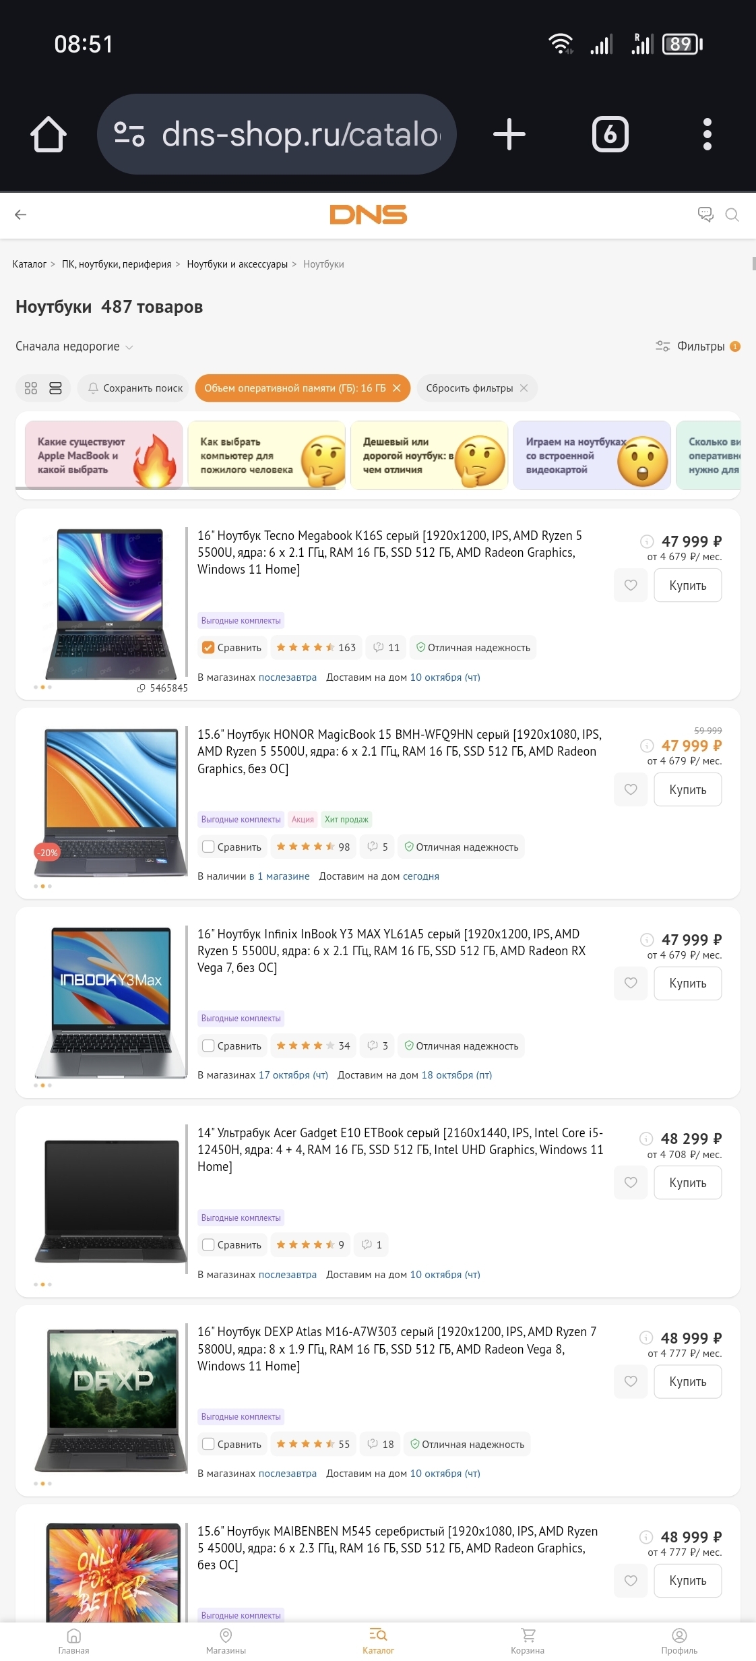Open the Корзина tab in bottom bar
Screen dimensions: 756x1661
(x=528, y=1641)
